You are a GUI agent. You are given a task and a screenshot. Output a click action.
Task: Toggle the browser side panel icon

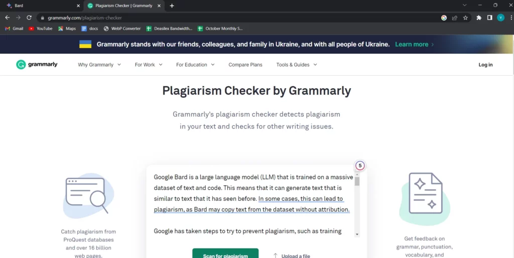[x=490, y=18]
